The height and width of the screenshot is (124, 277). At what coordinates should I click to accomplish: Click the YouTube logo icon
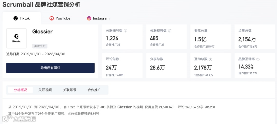point(52,18)
